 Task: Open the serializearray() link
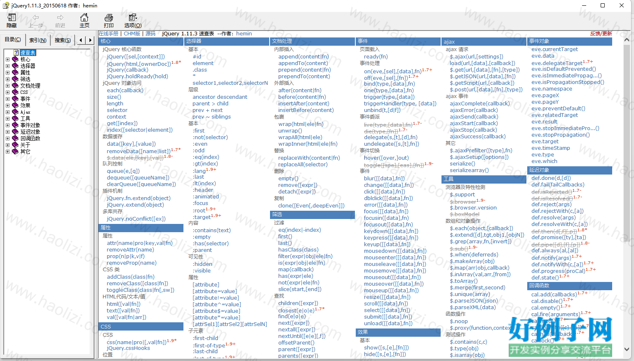tap(469, 170)
